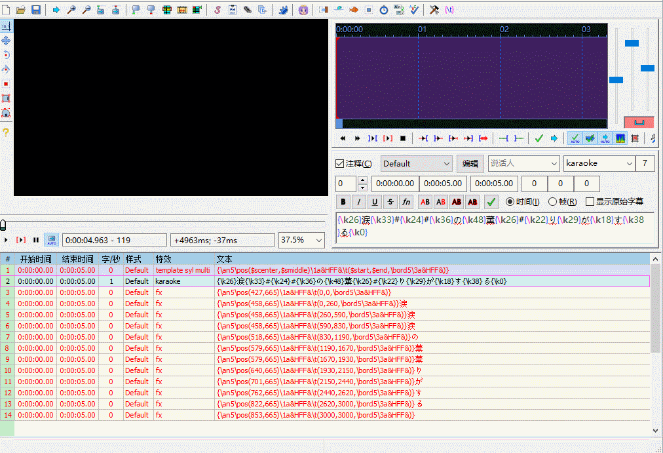Toggle spectrum analyzer display in audio toolbar
The width and height of the screenshot is (663, 453).
coord(620,138)
